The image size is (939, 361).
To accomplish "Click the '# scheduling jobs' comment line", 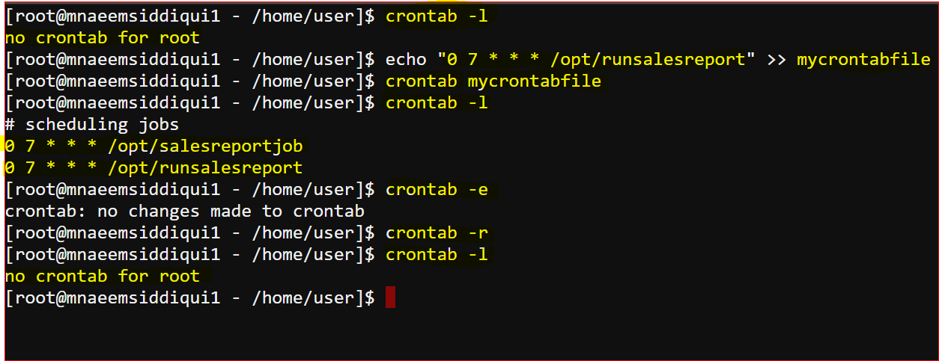I will pyautogui.click(x=92, y=124).
